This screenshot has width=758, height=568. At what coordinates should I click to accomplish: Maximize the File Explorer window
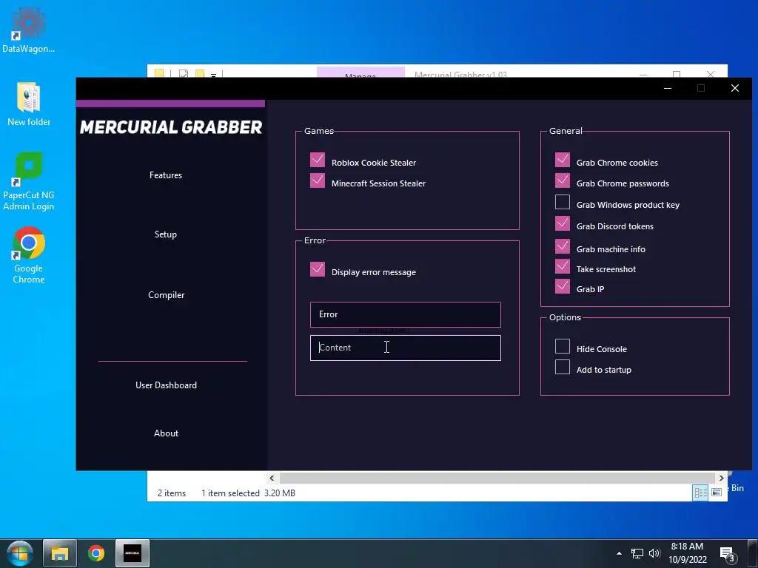click(x=677, y=73)
